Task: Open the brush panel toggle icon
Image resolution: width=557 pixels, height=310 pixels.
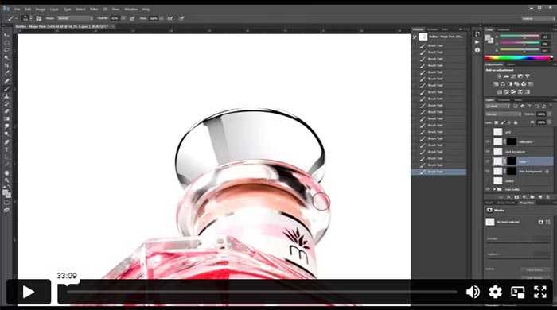Action: (x=39, y=18)
